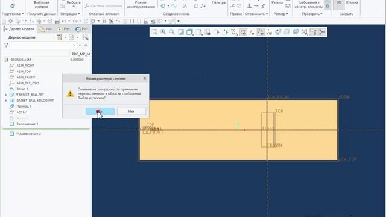Viewport: 386px width, 217px height.
Task: Click the Требования к констр. элементу button
Action: 308,4
